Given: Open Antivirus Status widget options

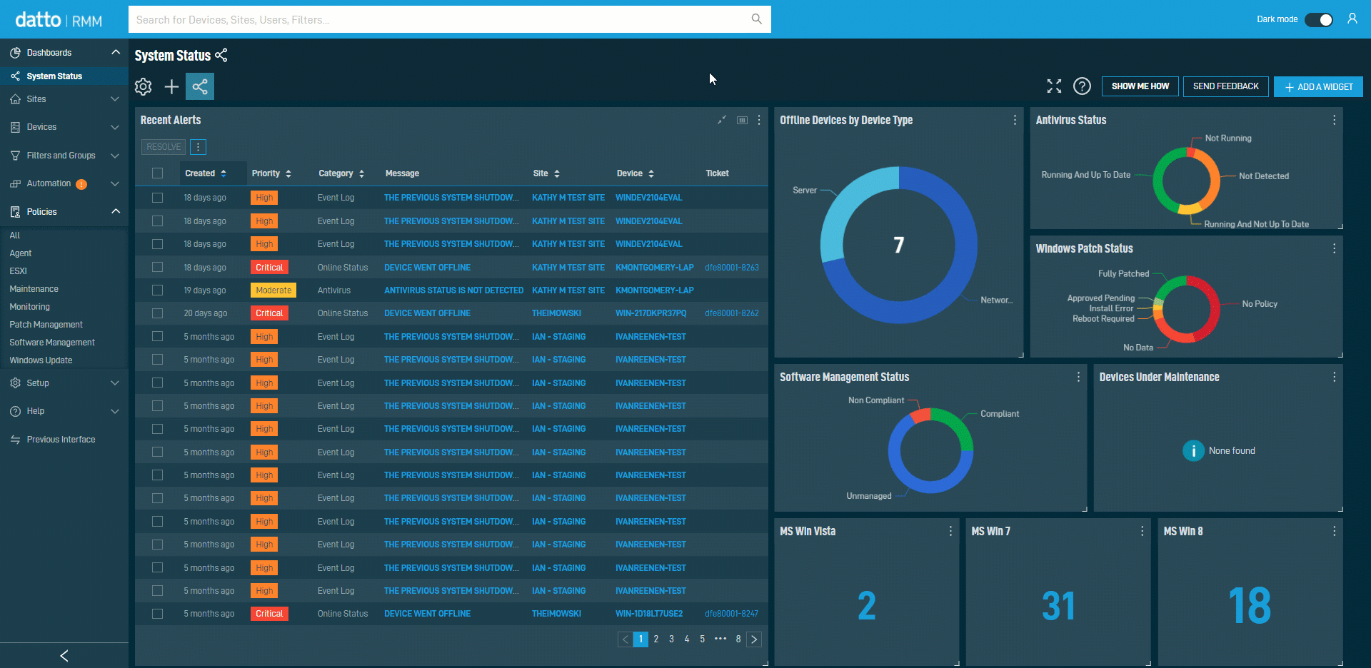Looking at the screenshot, I should pos(1334,120).
